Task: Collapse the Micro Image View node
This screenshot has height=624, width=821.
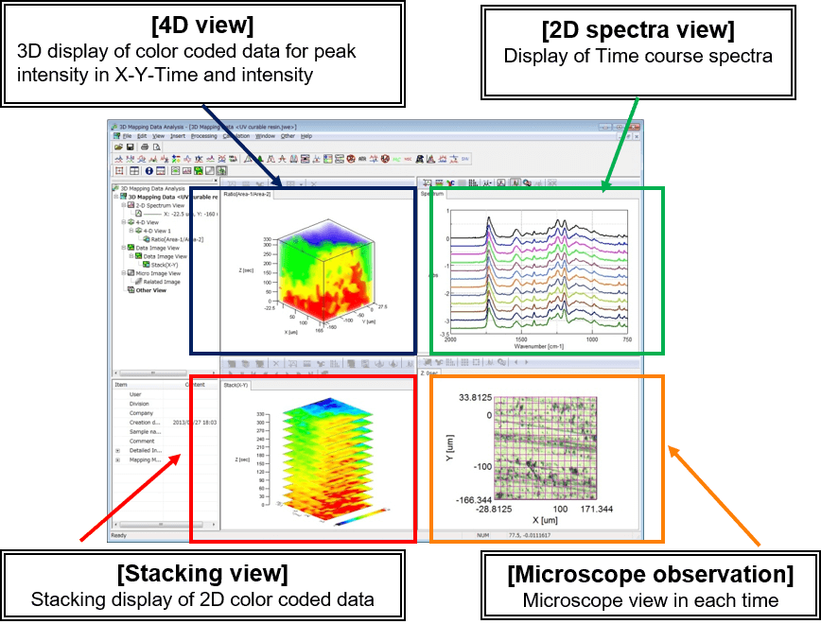Action: pyautogui.click(x=124, y=273)
